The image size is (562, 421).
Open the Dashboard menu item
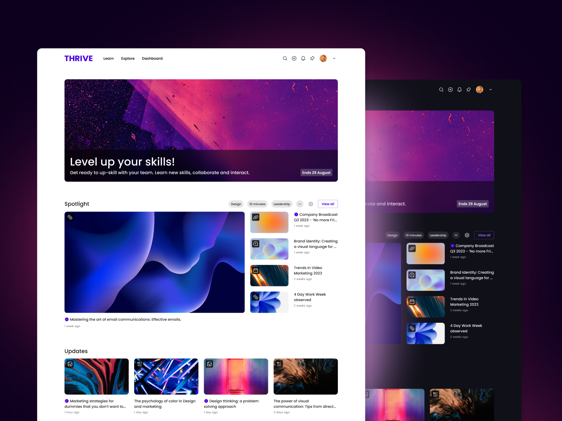tap(152, 58)
